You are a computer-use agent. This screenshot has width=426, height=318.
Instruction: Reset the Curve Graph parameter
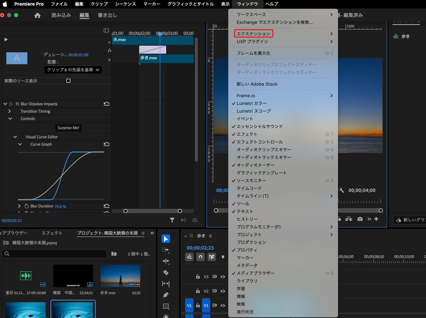tap(106, 144)
